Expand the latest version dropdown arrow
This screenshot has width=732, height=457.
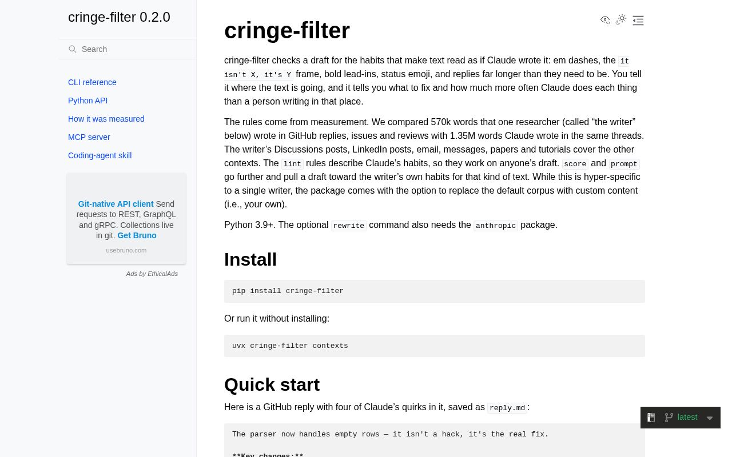point(710,418)
